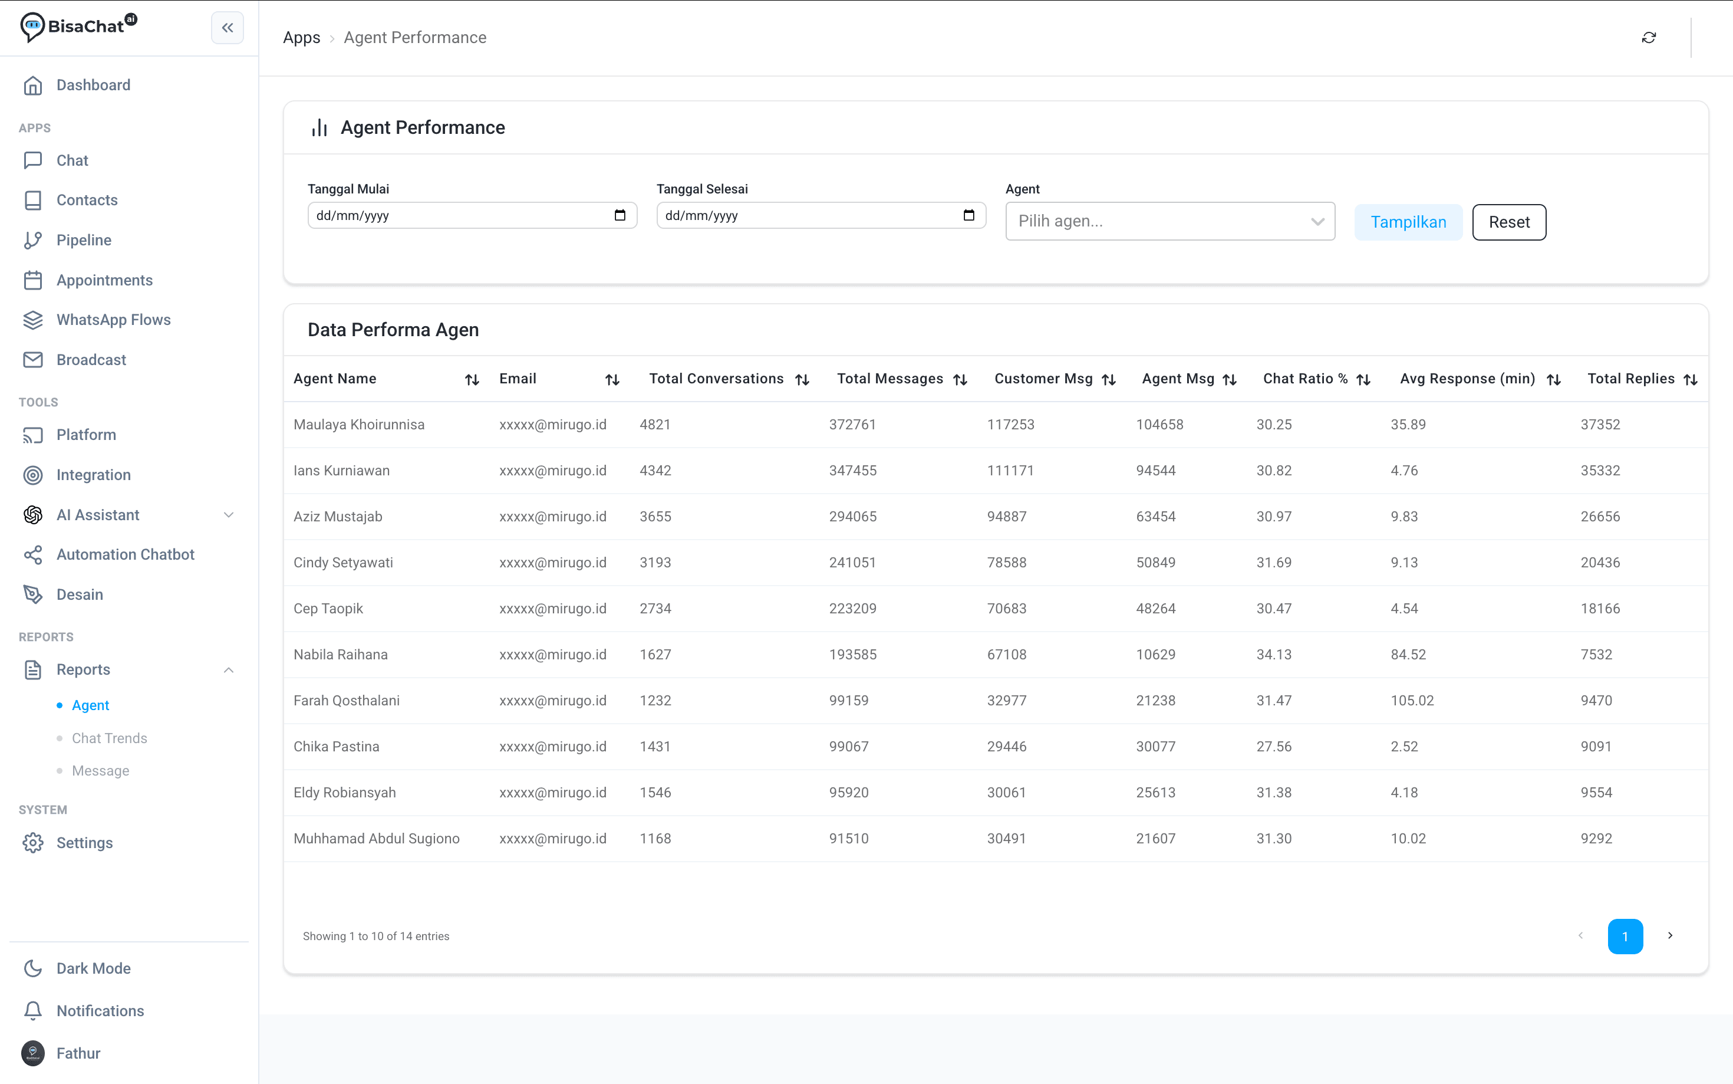Screen dimensions: 1733x1084
Task: Open the Settings gear icon
Action: click(x=33, y=843)
